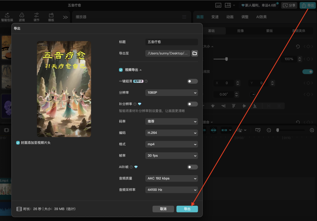This screenshot has height=221, width=317.
Task: Click the 导出 export button
Action: tap(187, 209)
